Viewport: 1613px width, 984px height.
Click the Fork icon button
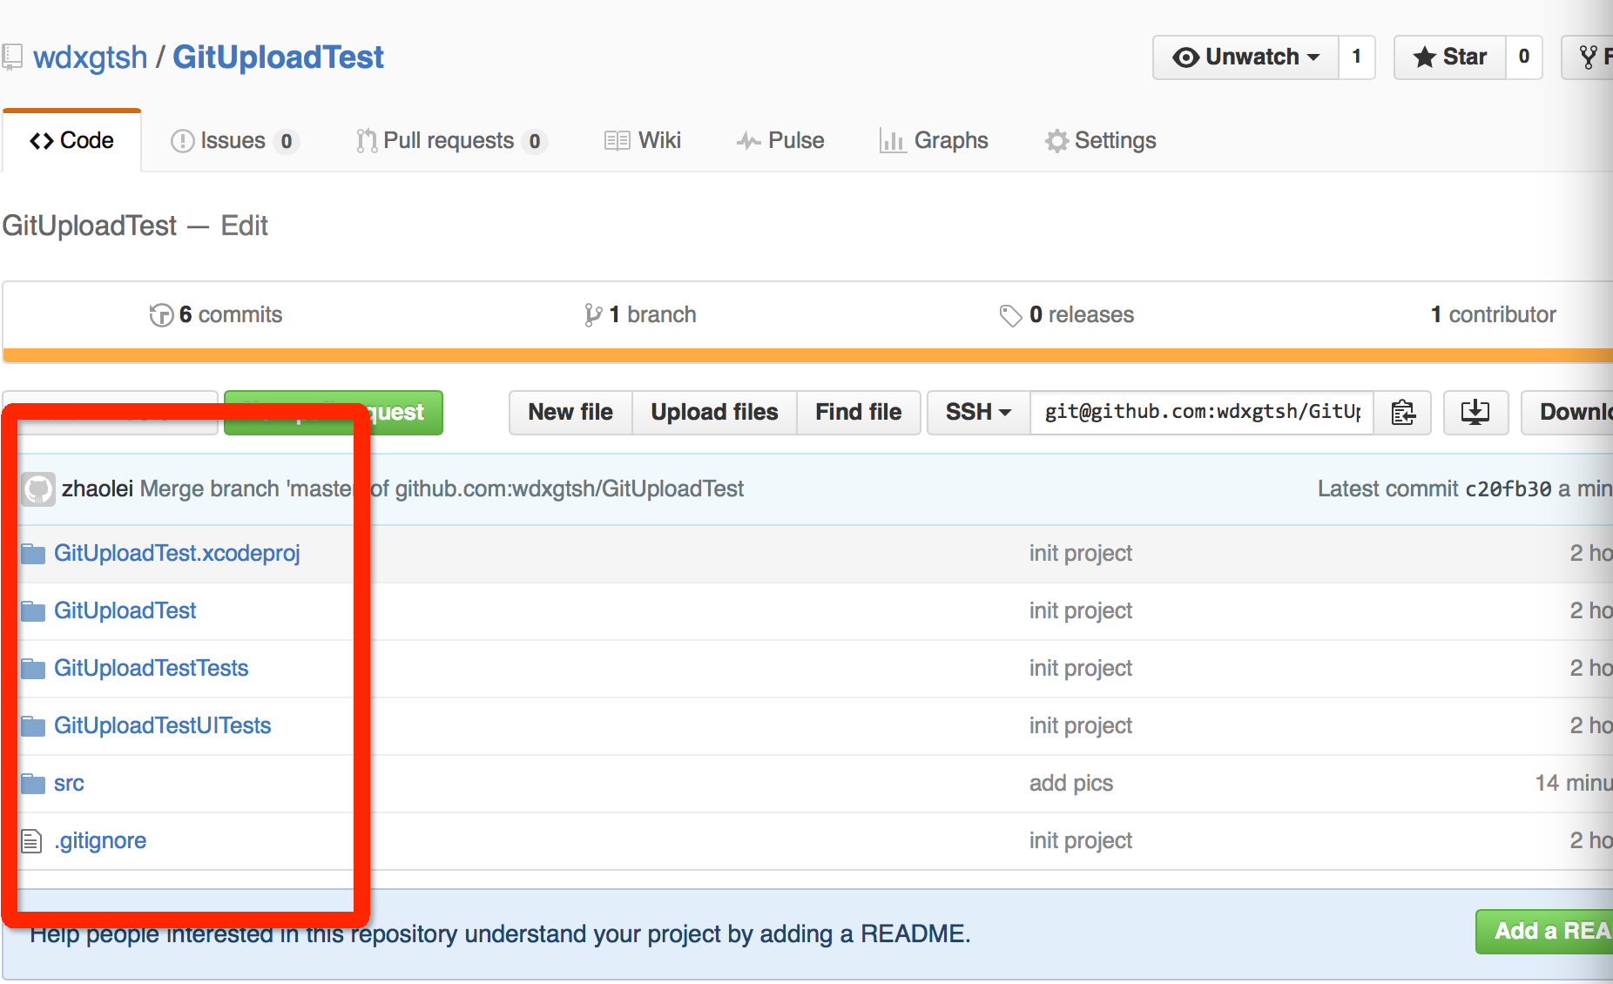coord(1589,57)
